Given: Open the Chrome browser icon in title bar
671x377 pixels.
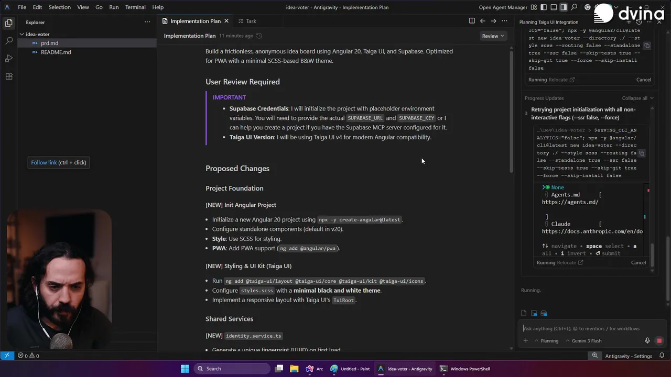Looking at the screenshot, I should click(588, 7).
